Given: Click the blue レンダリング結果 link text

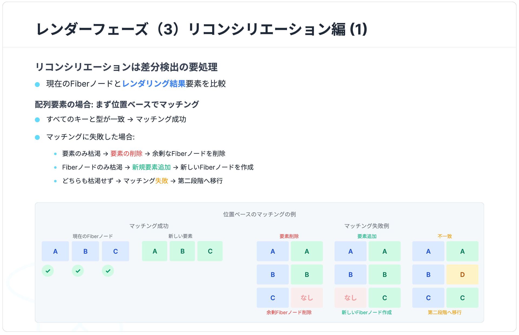Looking at the screenshot, I should click(154, 84).
